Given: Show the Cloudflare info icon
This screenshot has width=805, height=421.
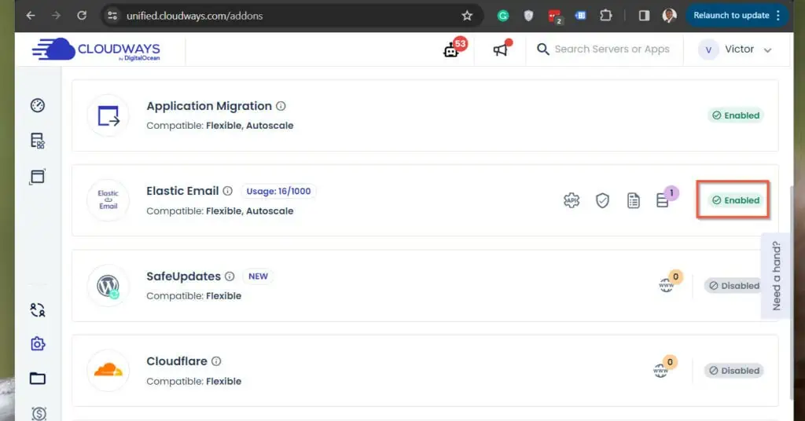Looking at the screenshot, I should 216,361.
